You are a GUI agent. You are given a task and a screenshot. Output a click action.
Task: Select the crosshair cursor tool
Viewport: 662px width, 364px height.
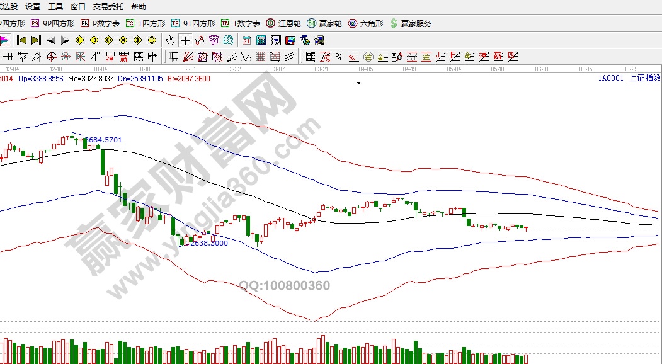pyautogui.click(x=185, y=40)
